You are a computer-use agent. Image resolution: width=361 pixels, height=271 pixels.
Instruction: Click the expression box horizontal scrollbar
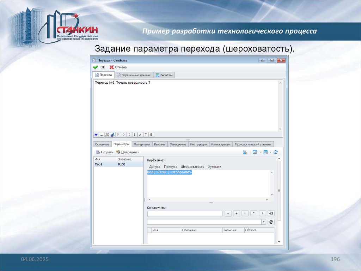[x=208, y=199]
